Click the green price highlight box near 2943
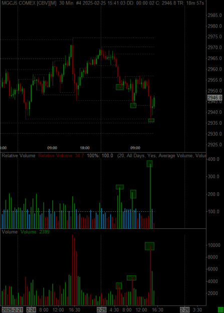224x313 pixels. click(x=133, y=105)
